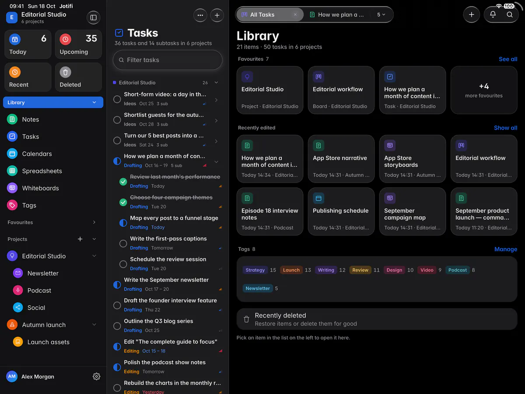Open Whiteboards in the sidebar
Viewport: 525px width, 394px height.
53,188
